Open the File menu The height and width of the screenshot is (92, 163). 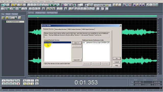(x=2, y=2)
